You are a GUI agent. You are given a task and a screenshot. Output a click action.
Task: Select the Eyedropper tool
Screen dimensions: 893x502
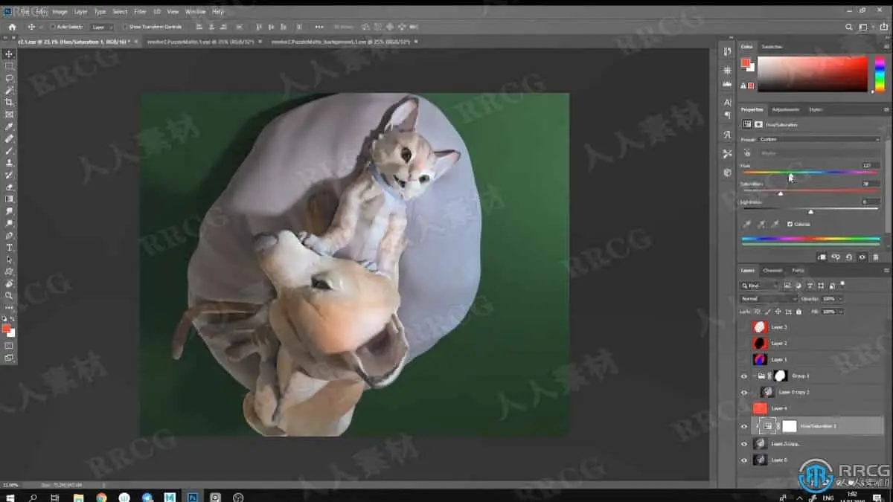(9, 126)
